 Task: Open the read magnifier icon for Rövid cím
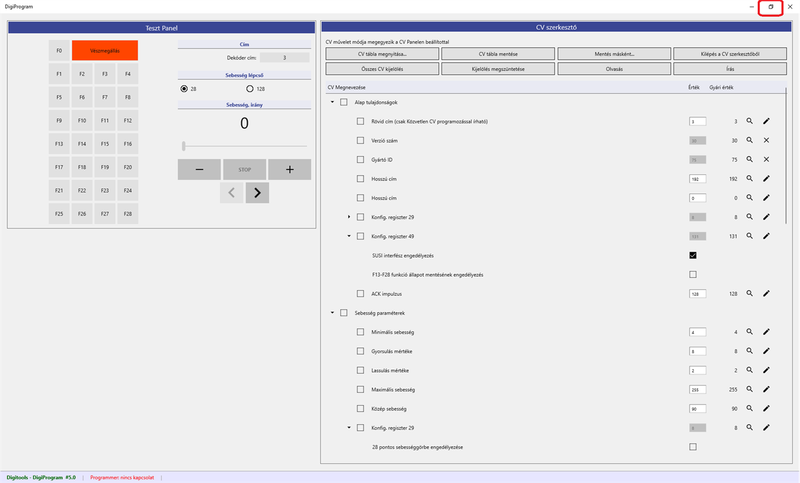point(749,121)
